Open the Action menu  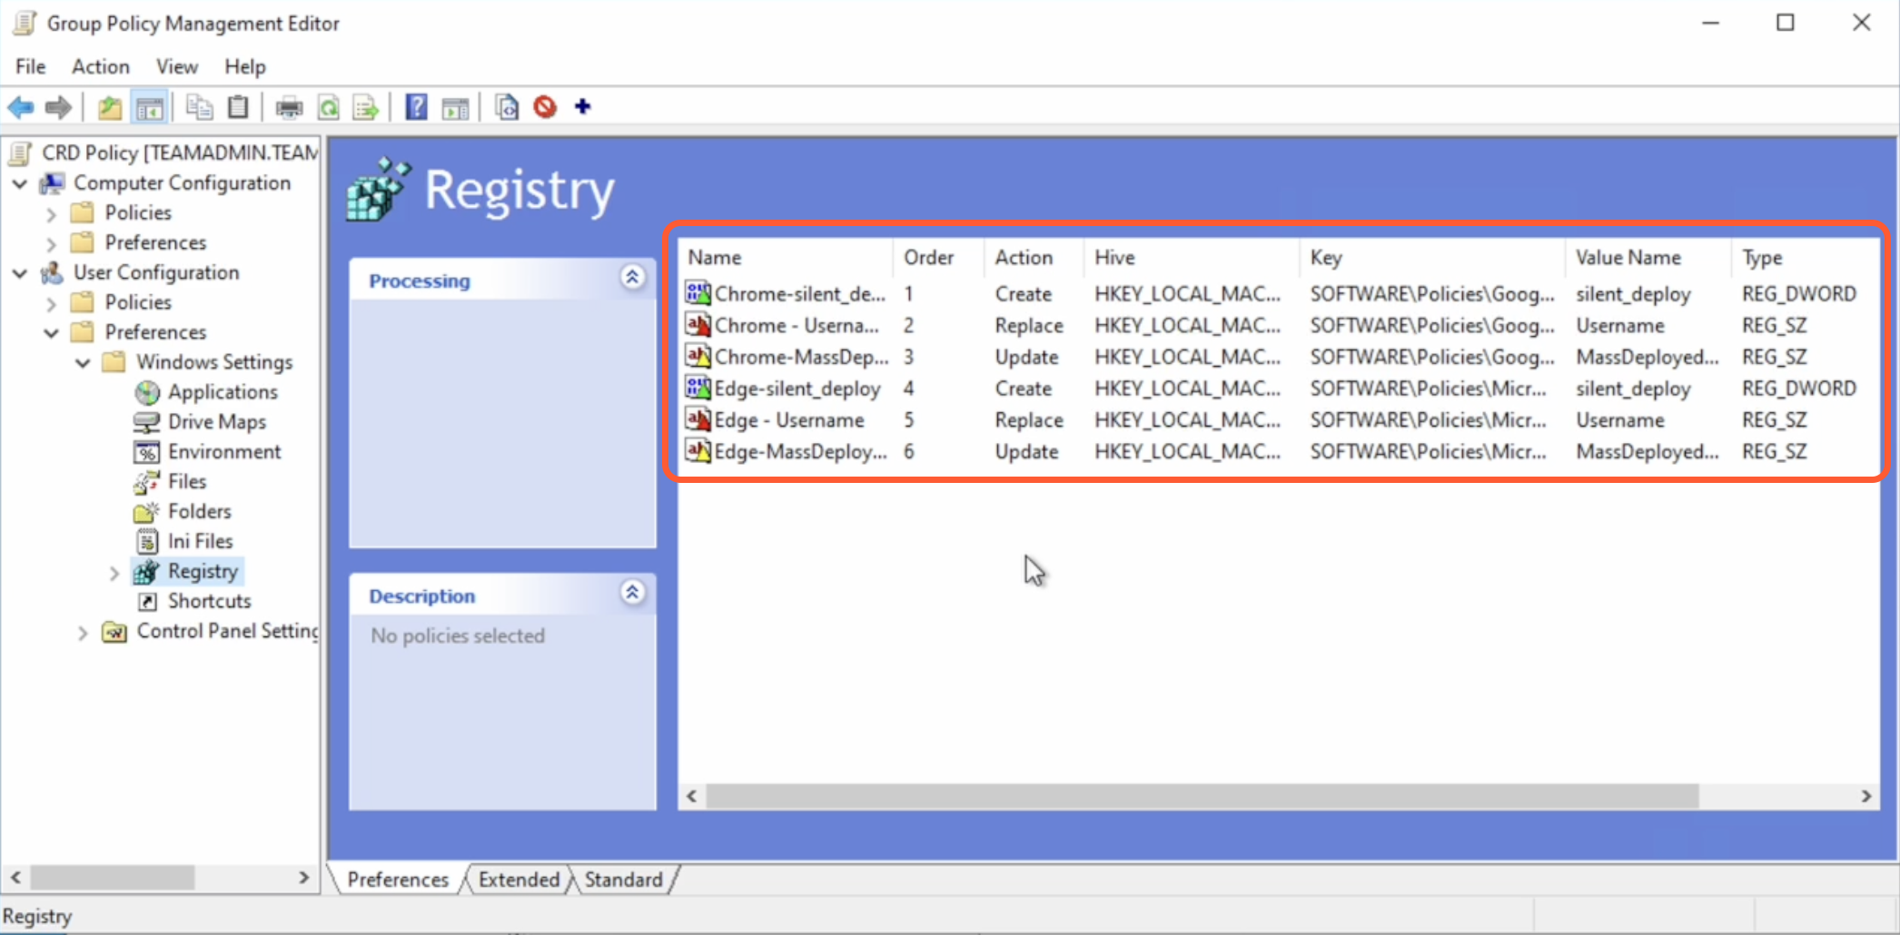pos(100,67)
